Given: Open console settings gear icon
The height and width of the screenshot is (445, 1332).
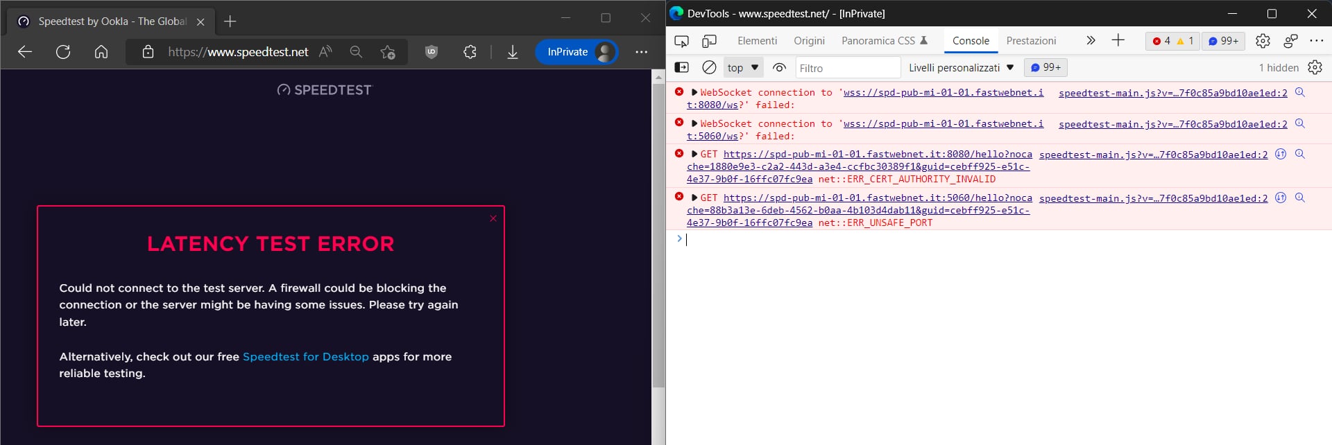Looking at the screenshot, I should pyautogui.click(x=1315, y=67).
